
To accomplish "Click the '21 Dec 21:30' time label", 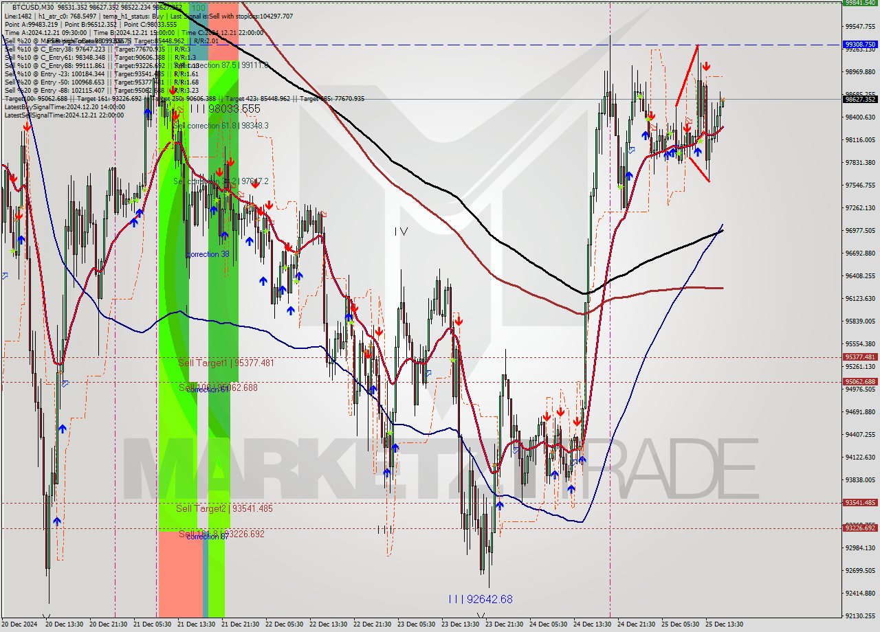I will [241, 624].
